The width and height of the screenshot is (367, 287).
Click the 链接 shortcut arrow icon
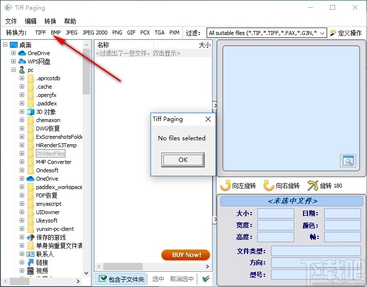[31, 262]
